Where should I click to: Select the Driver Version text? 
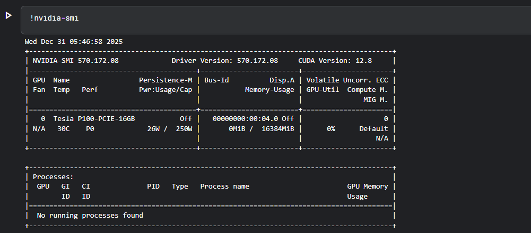pyautogui.click(x=224, y=61)
